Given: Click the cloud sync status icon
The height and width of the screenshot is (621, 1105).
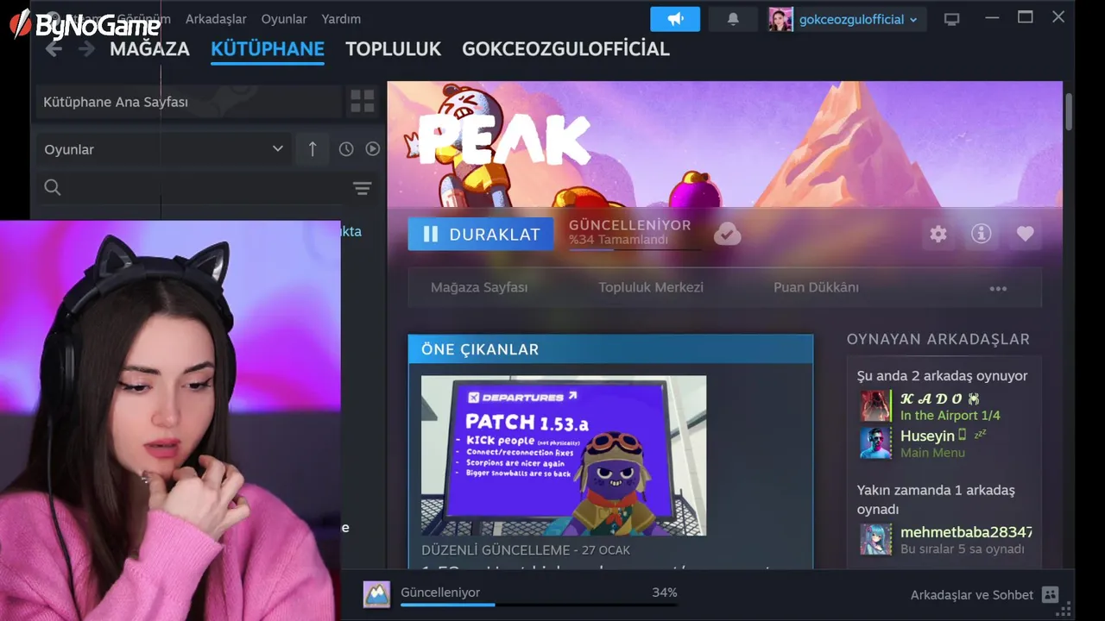Looking at the screenshot, I should tap(727, 234).
